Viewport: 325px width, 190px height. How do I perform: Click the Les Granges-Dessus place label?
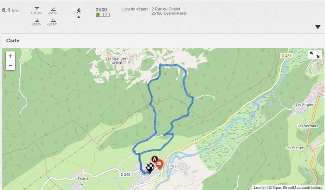pos(116,61)
